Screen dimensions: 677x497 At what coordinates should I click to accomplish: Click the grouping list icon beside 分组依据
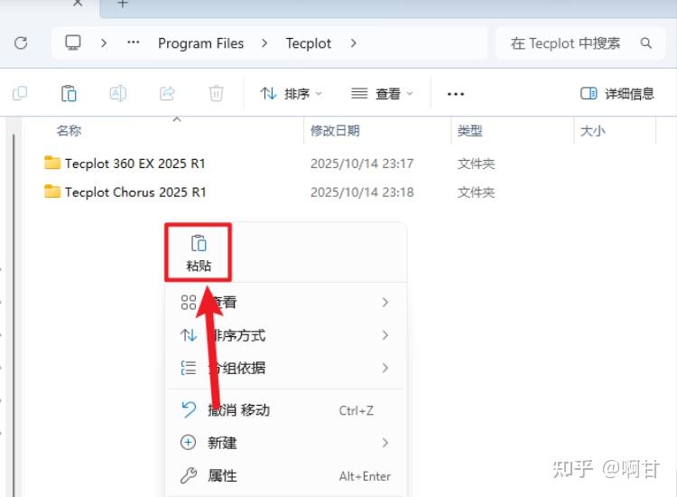coord(189,368)
